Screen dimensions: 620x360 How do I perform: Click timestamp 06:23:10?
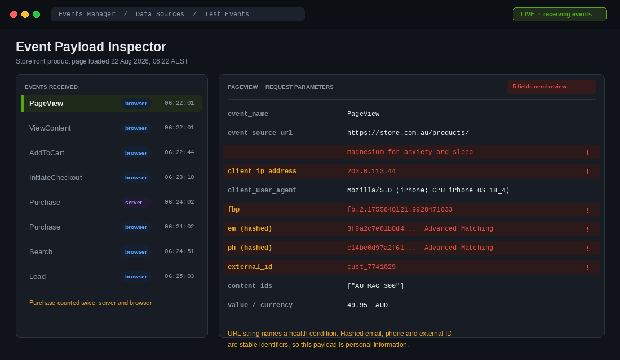(179, 177)
